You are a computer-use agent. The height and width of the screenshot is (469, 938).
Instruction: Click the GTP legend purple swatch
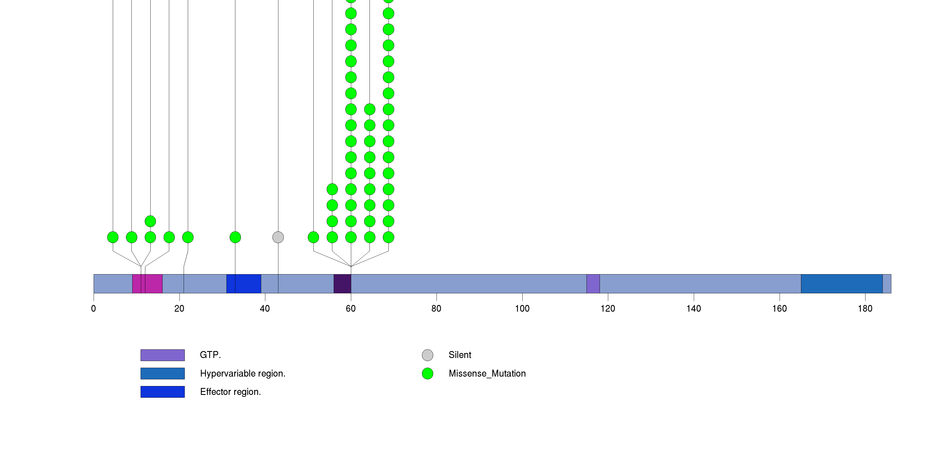(x=163, y=355)
